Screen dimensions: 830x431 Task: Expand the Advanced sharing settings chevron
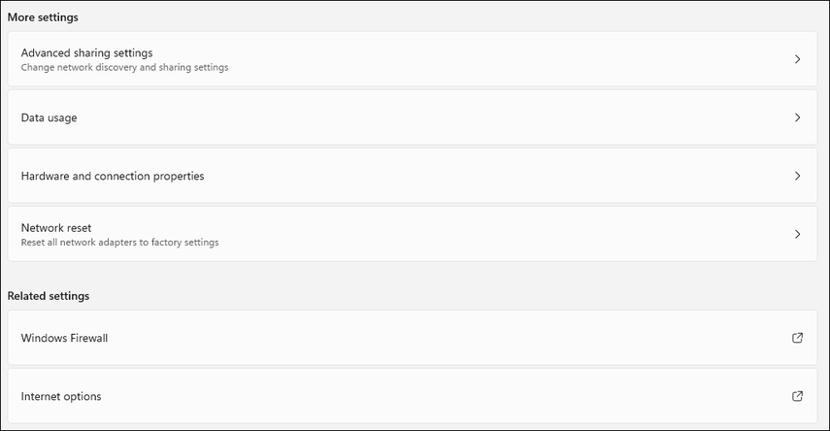pyautogui.click(x=797, y=59)
